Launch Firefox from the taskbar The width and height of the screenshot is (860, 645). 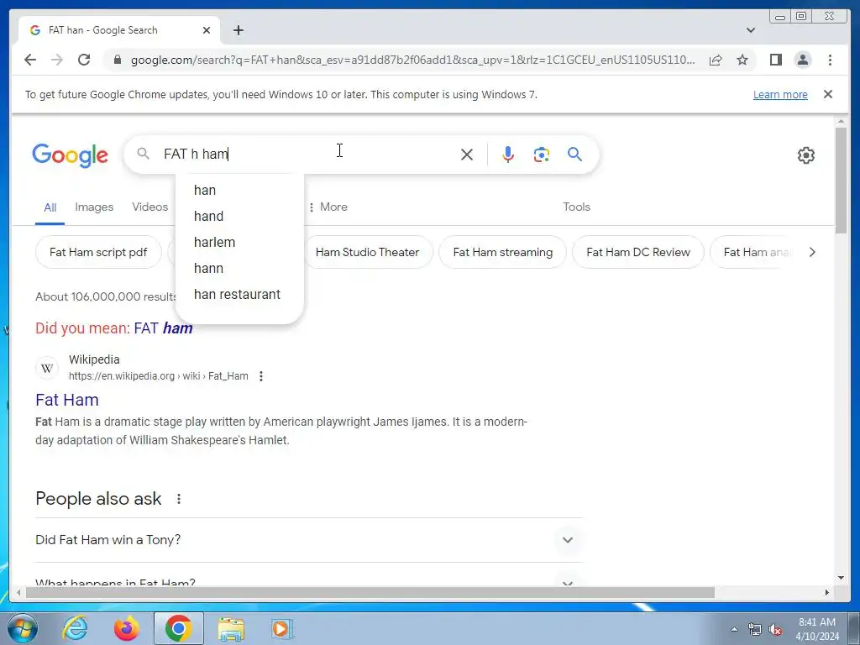pos(127,628)
